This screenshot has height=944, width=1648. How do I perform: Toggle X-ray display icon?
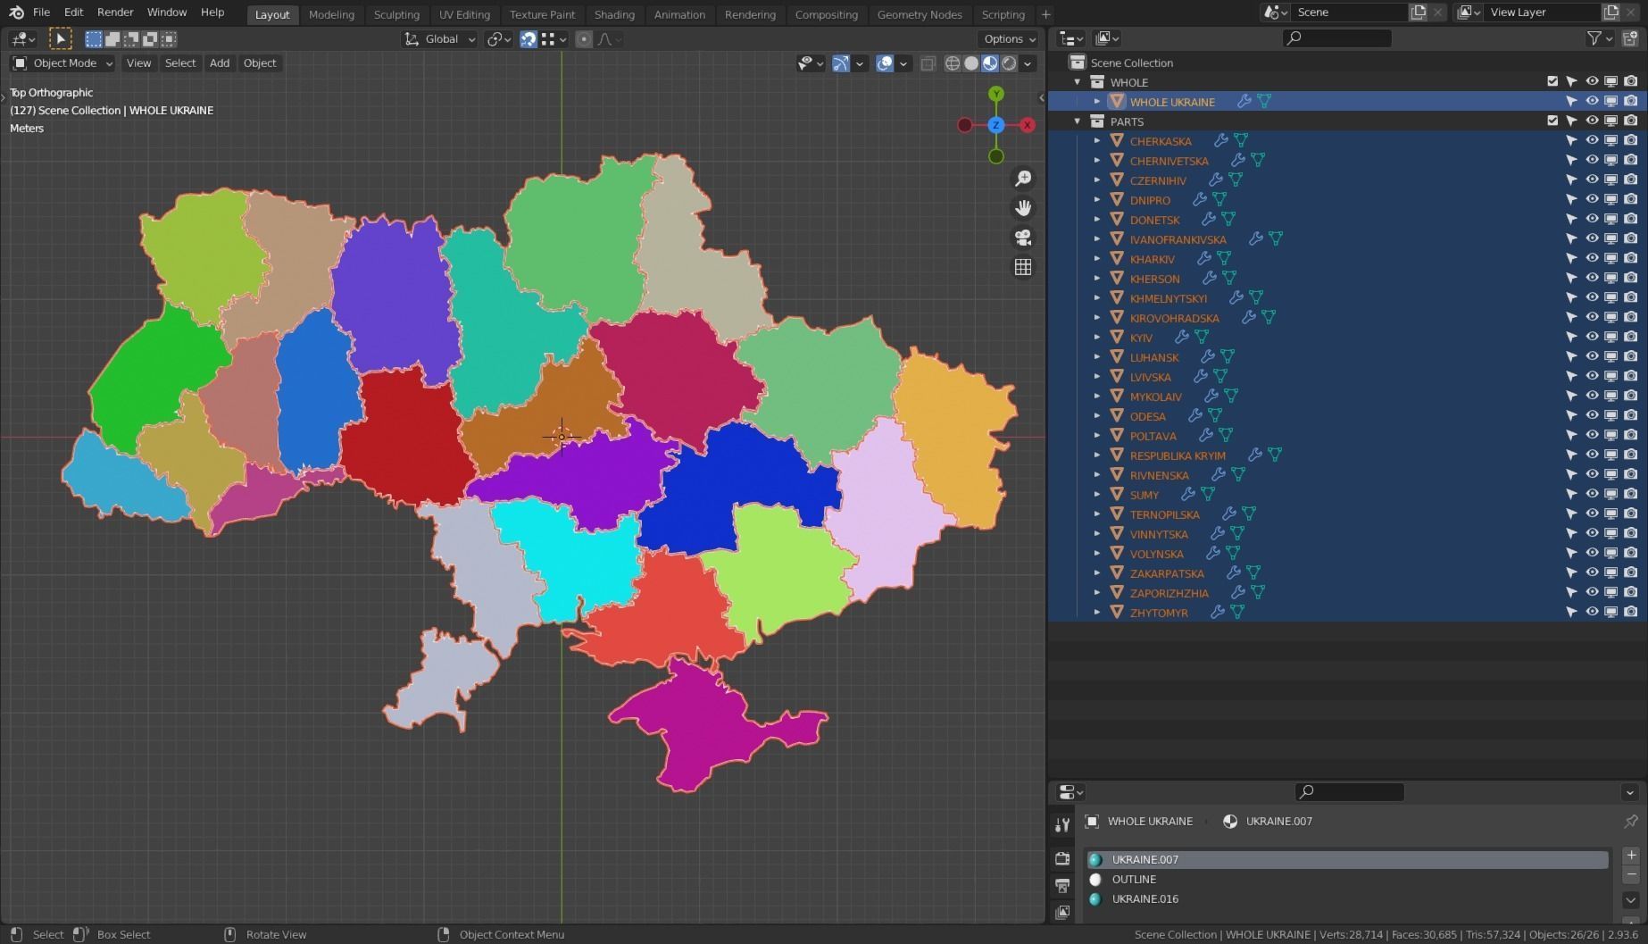(928, 63)
